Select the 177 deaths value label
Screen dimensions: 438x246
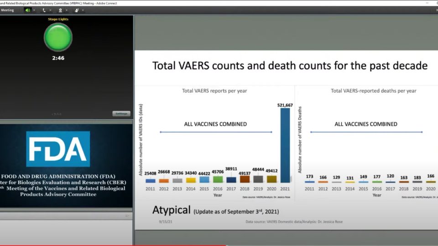377,177
